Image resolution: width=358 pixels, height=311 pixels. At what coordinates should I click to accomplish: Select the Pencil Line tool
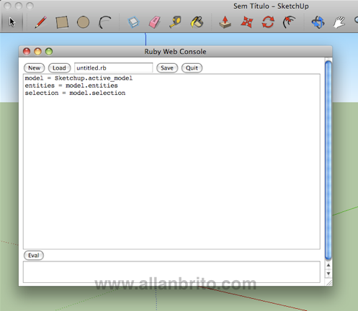40,22
